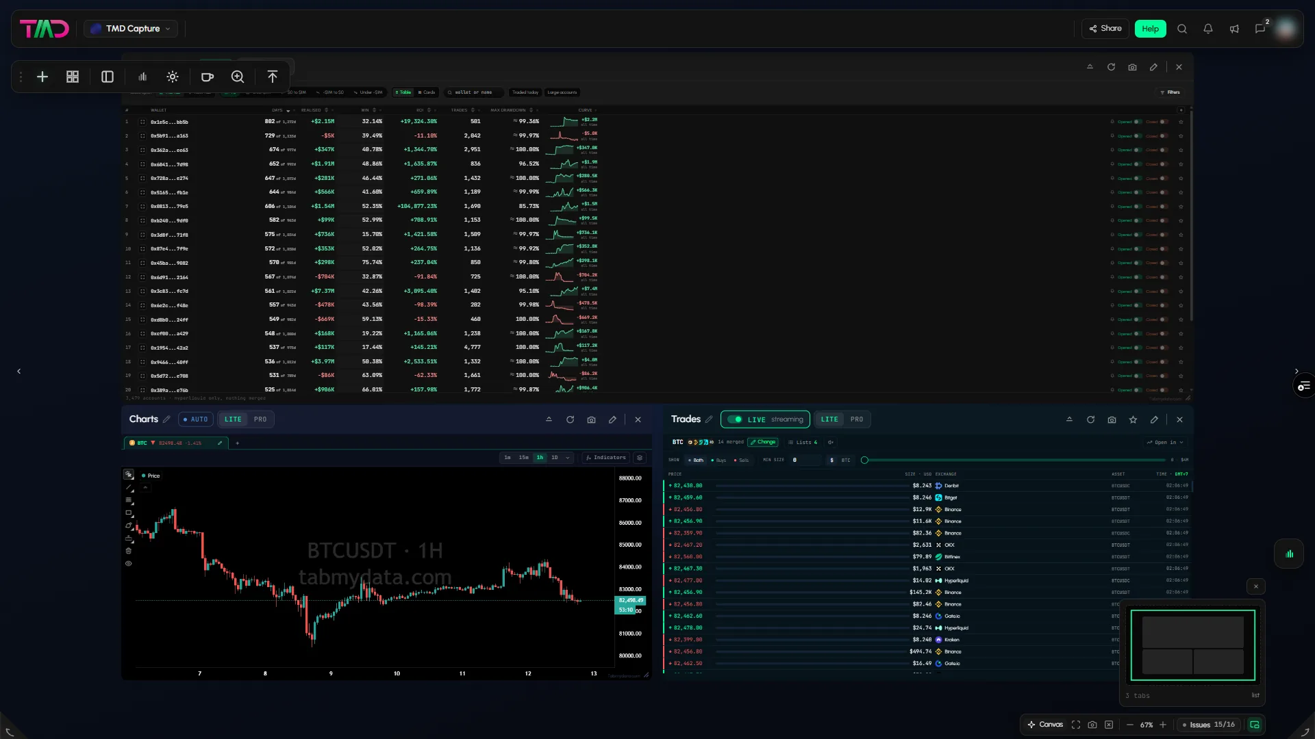Take snapshot of the Charts panel
The image size is (1315, 739).
(591, 419)
